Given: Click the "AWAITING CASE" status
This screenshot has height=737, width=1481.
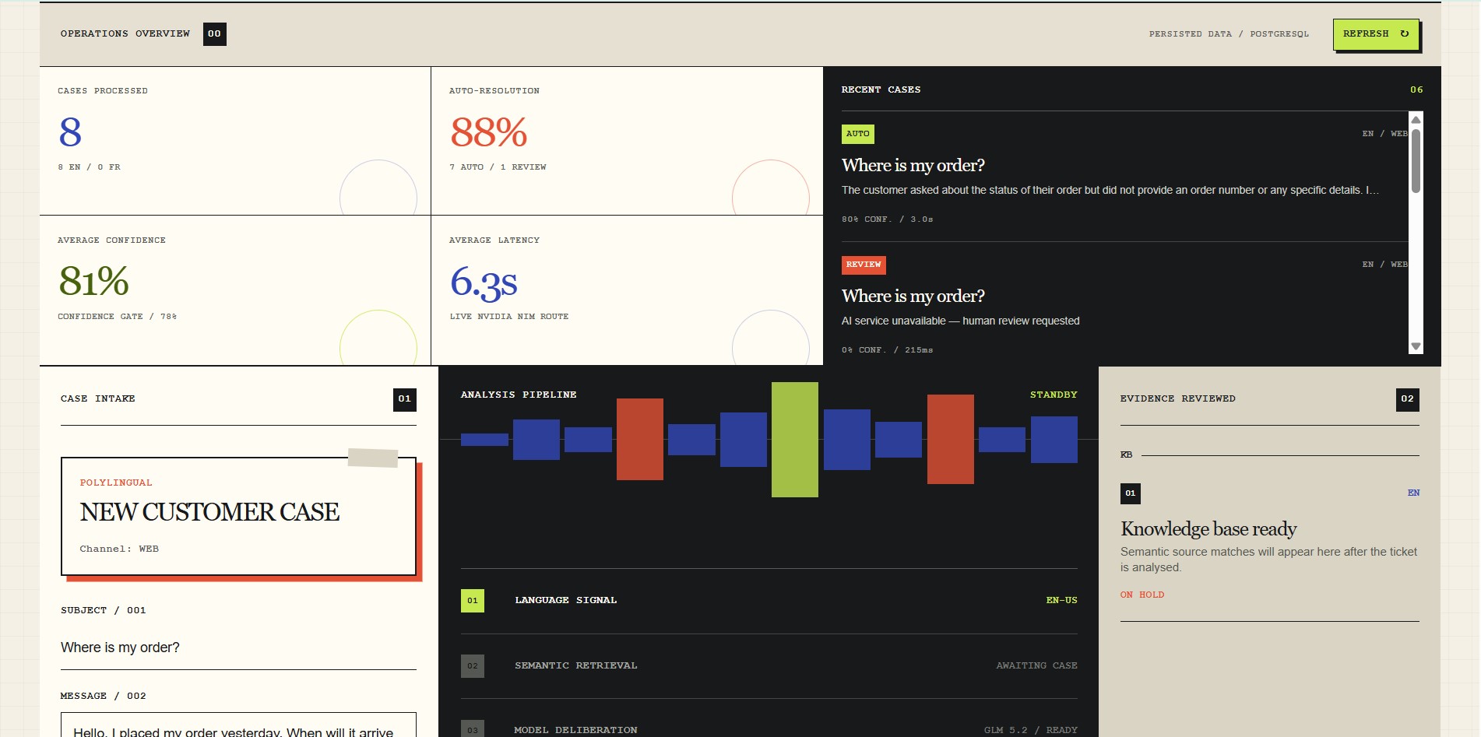Looking at the screenshot, I should coord(1036,666).
